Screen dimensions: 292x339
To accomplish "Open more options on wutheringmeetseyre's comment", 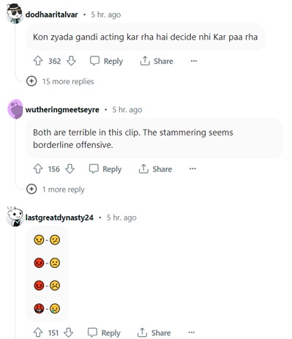I will point(192,168).
